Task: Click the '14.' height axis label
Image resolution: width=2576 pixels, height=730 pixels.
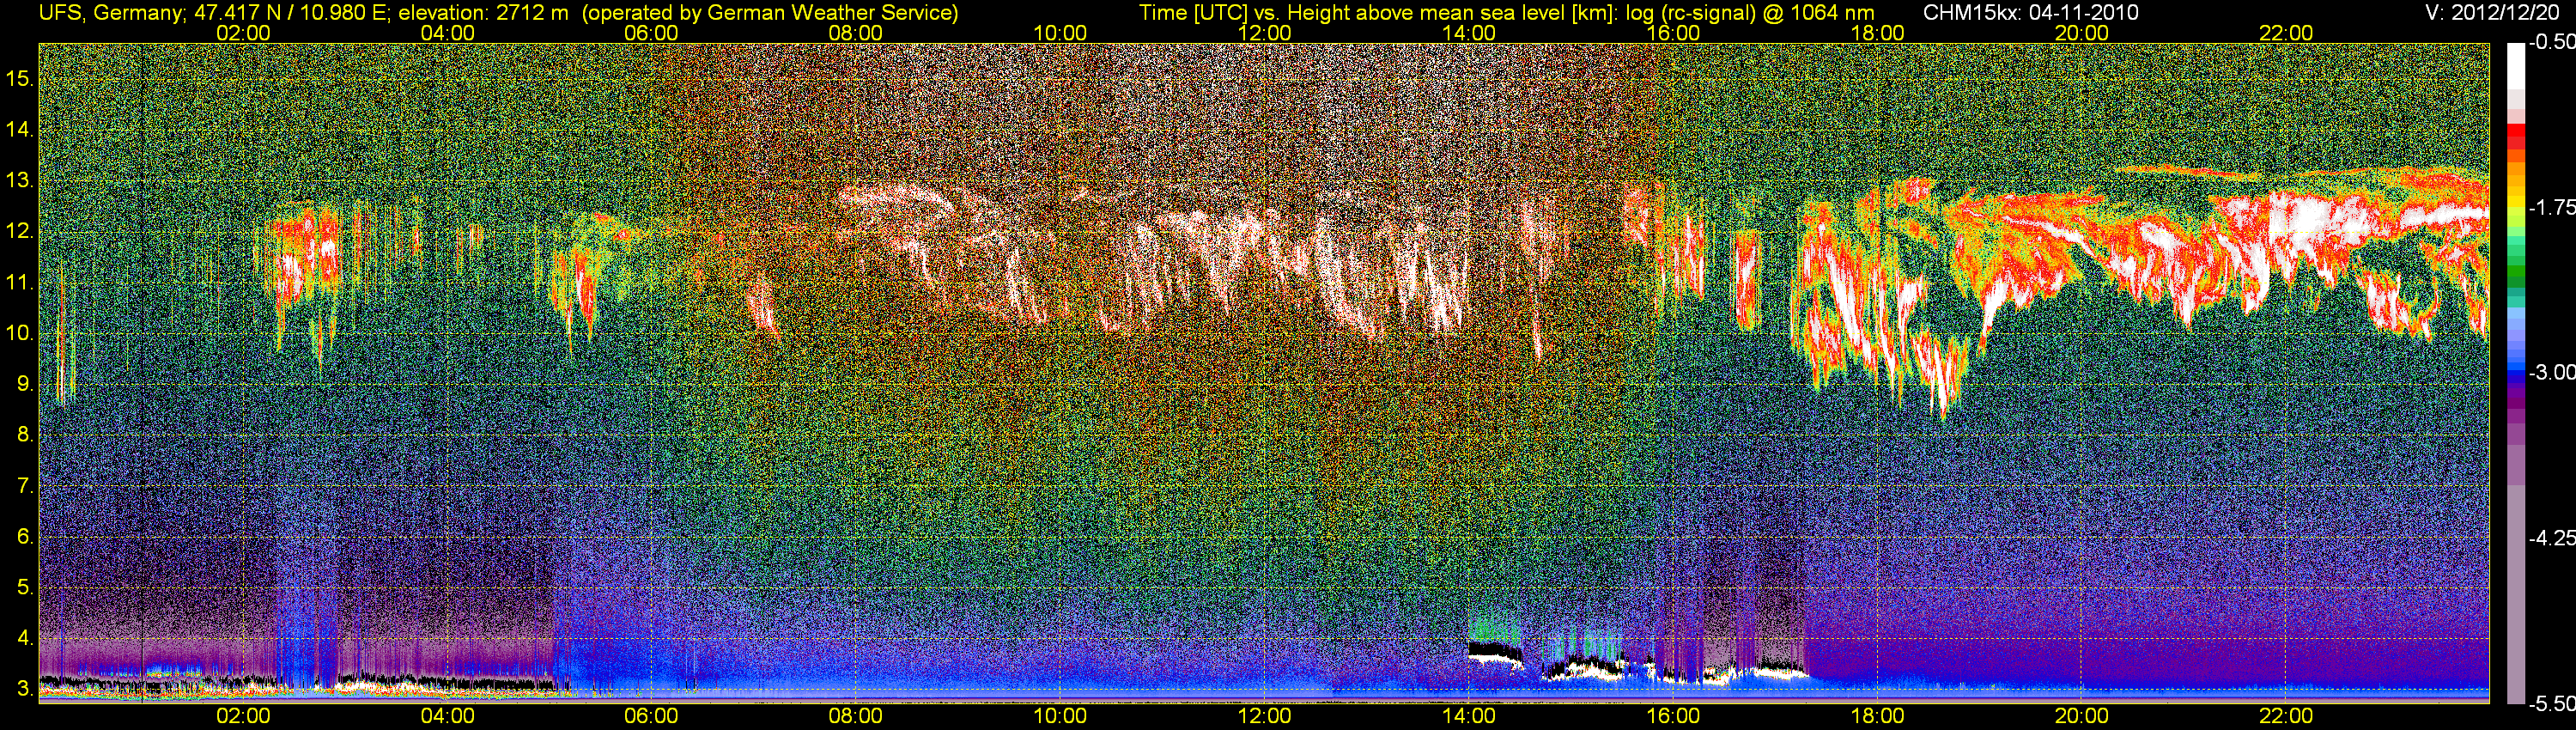Action: coord(20,129)
